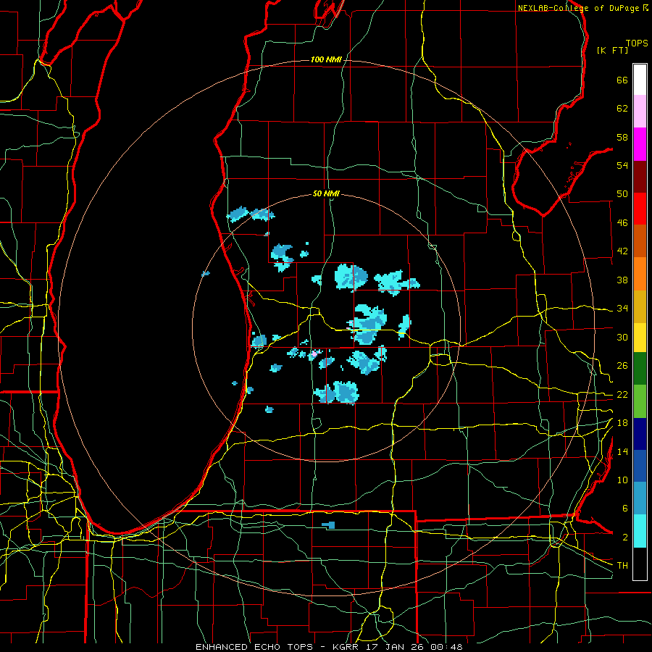Image resolution: width=652 pixels, height=652 pixels.
Task: Click the KGRR station identifier
Action: 345,647
